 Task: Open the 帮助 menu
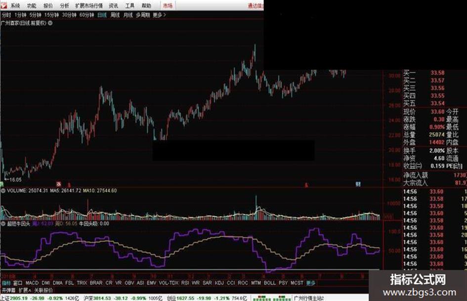point(146,5)
